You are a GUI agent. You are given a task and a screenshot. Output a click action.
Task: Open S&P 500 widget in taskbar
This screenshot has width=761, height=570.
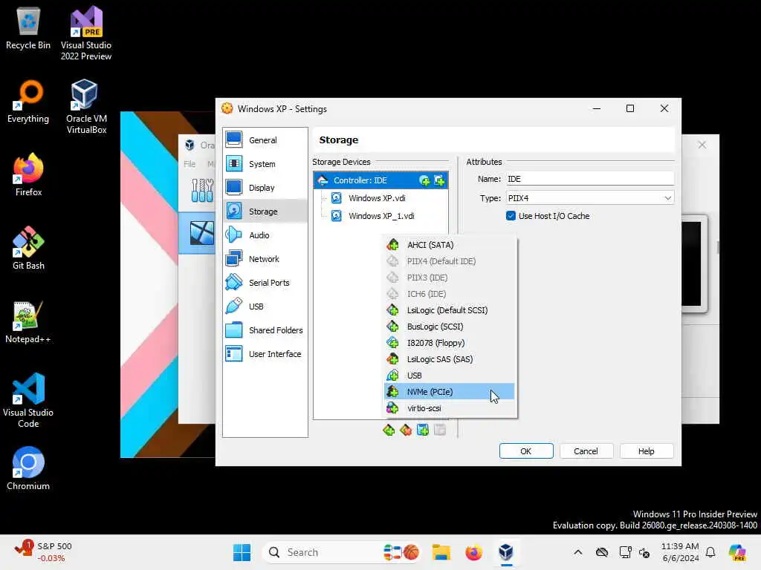click(42, 552)
